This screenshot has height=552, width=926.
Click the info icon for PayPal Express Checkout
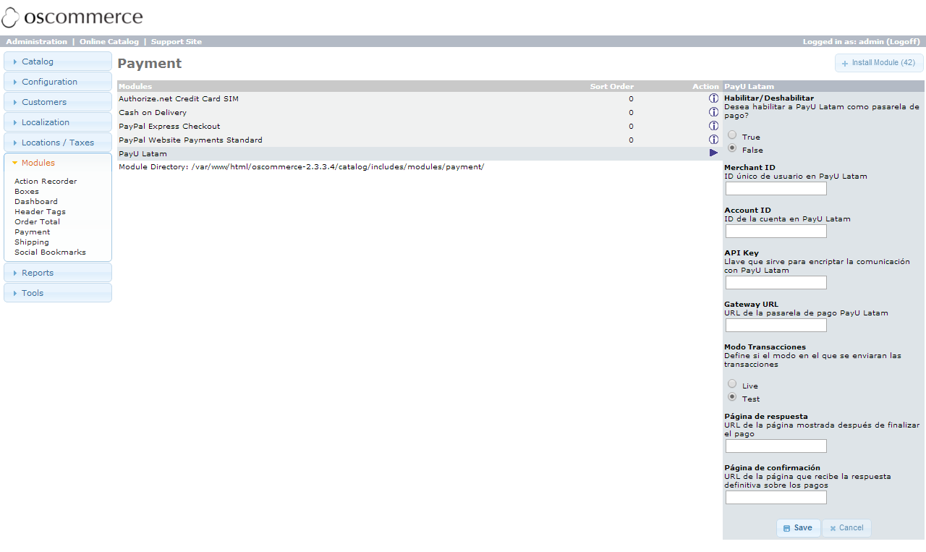[x=713, y=126]
